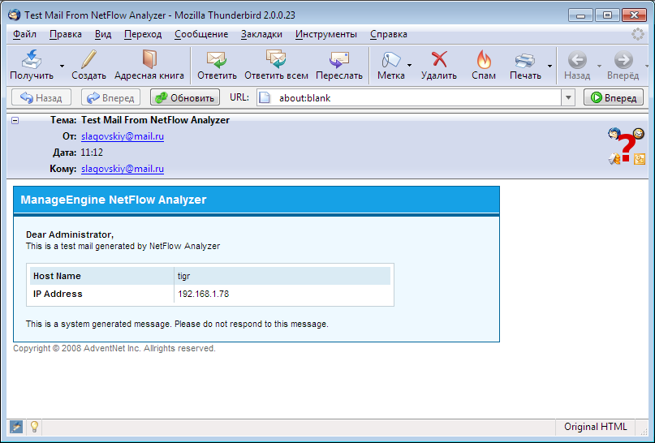Mark message as junk with Спам icon

tap(484, 59)
